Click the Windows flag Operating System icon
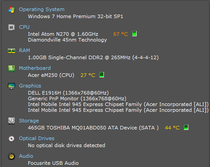The image size is (210, 167). click(x=11, y=10)
